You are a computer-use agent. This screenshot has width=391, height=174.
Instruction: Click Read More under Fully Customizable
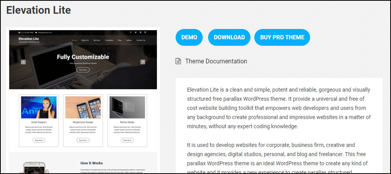[x=83, y=70]
